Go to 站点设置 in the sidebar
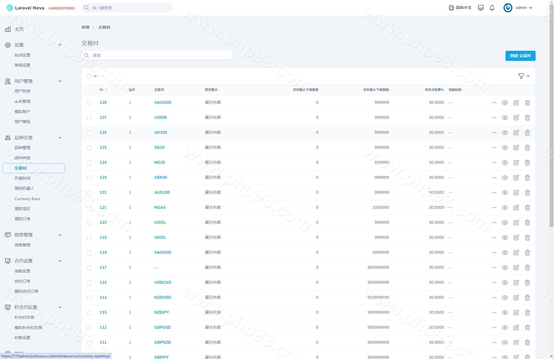554x359 pixels. [22, 55]
